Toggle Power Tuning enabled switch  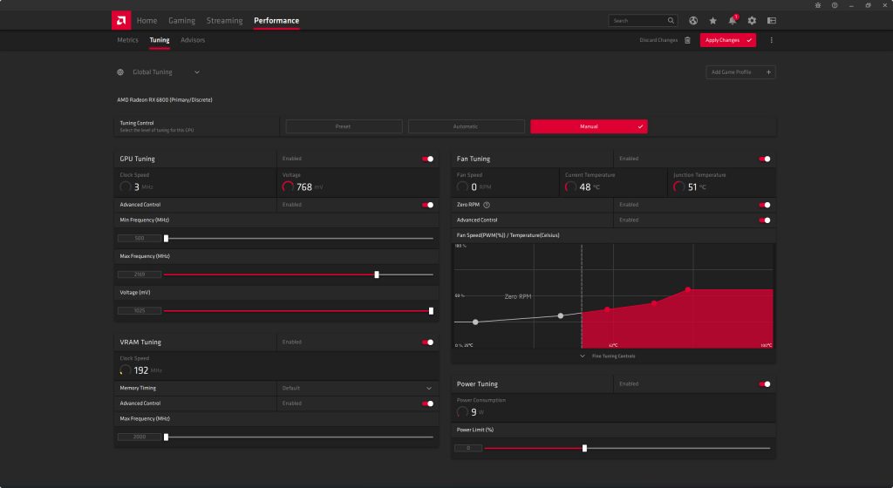[x=765, y=384]
